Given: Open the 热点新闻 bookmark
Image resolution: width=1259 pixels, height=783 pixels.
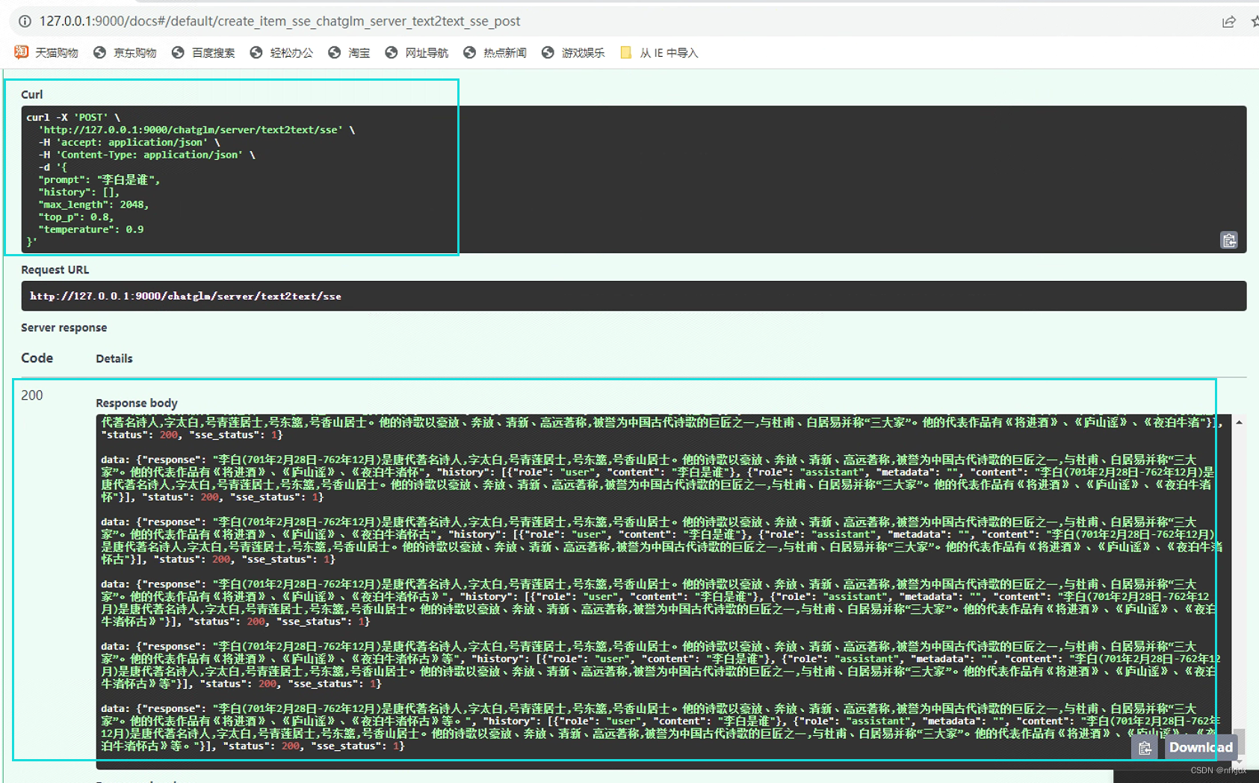Looking at the screenshot, I should pyautogui.click(x=495, y=52).
